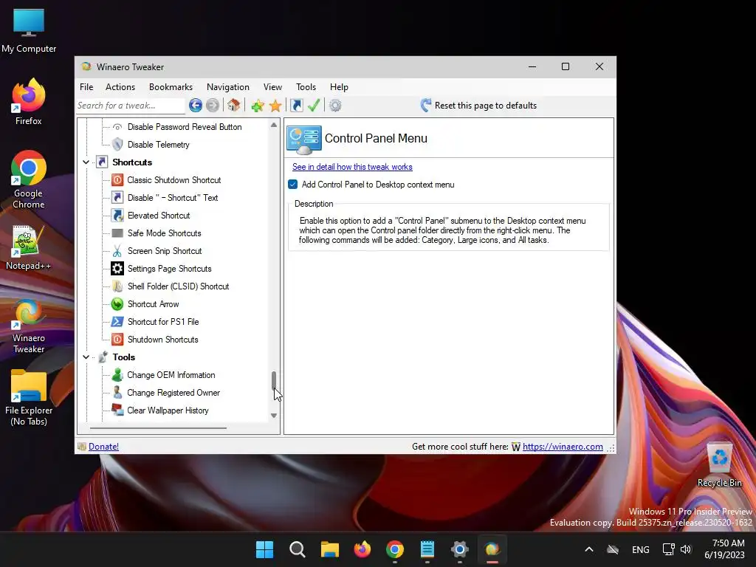Click Classic Shutdown Shortcut icon

[x=117, y=180]
